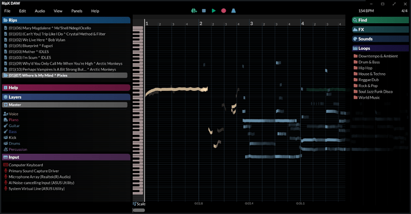This screenshot has height=214, width=411.
Task: Toggle the metronome icon
Action: pyautogui.click(x=233, y=11)
